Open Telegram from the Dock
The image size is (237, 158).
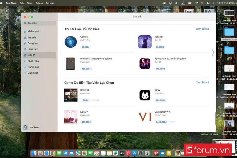click(x=65, y=153)
